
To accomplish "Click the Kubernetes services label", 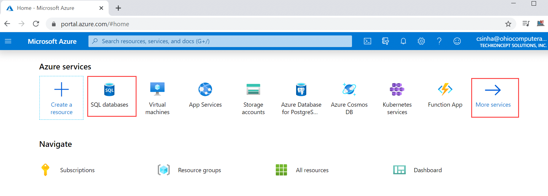I will coord(397,108).
